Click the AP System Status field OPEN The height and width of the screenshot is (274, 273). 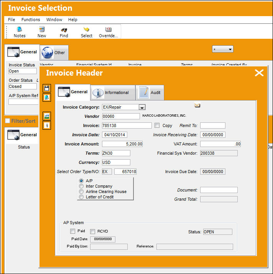pyautogui.click(x=218, y=232)
